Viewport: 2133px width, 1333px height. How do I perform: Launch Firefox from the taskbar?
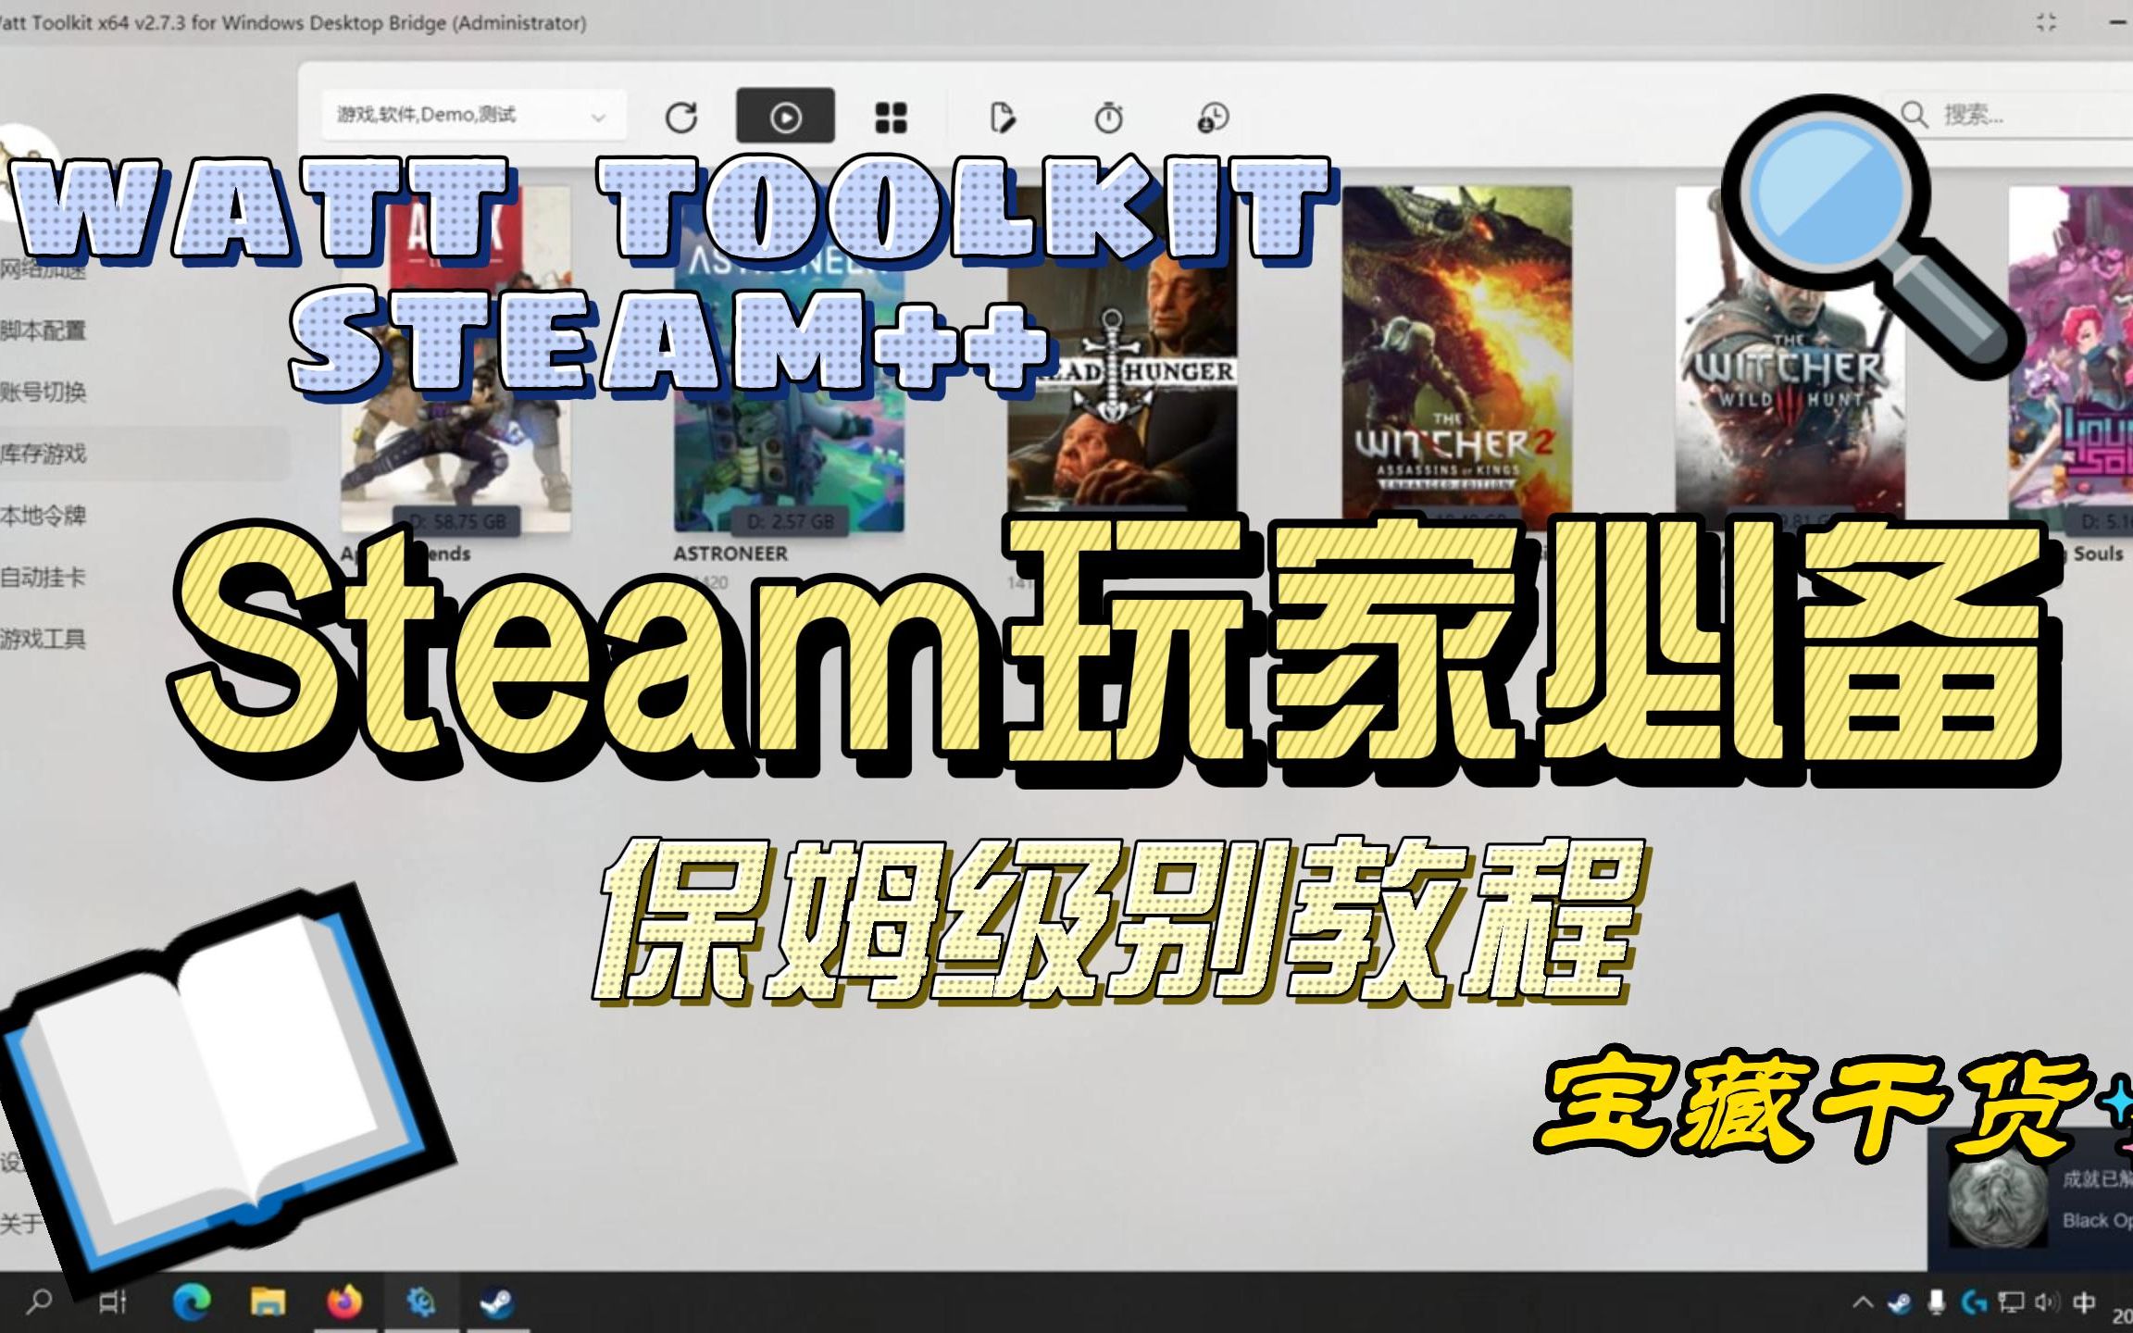[344, 1303]
